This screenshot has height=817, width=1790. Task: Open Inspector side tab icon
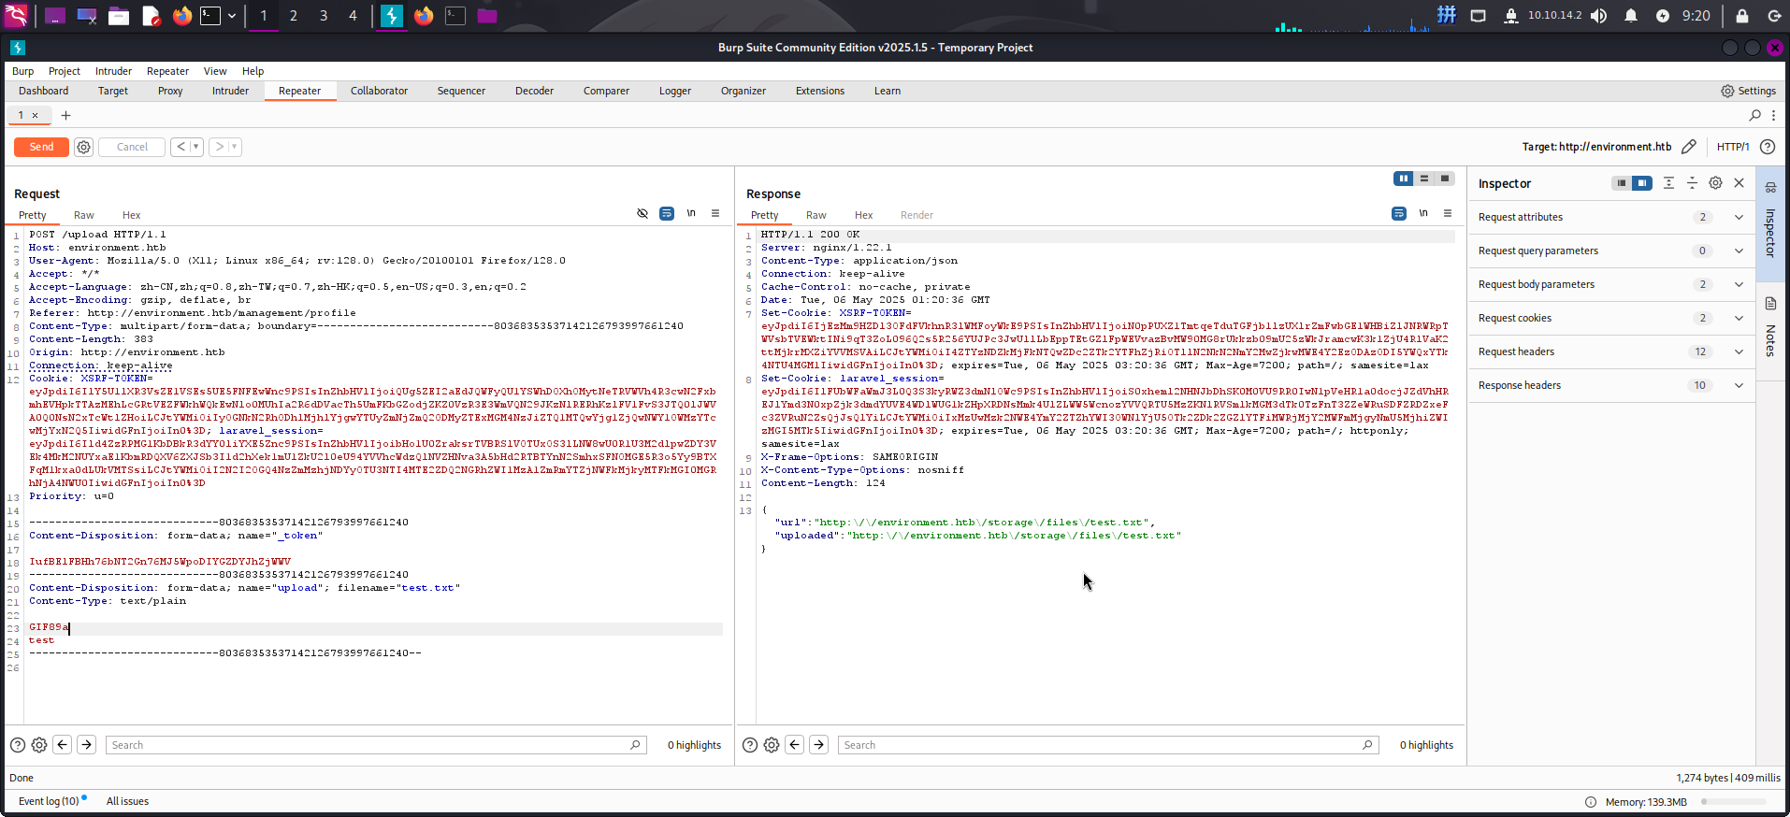pyautogui.click(x=1770, y=187)
